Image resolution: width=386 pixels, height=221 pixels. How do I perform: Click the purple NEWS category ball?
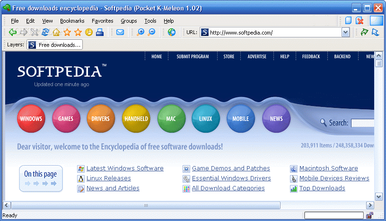pos(276,118)
